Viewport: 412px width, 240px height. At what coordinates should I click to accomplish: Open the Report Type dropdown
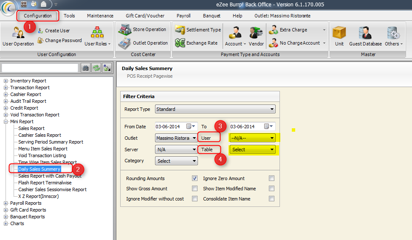tap(215, 109)
